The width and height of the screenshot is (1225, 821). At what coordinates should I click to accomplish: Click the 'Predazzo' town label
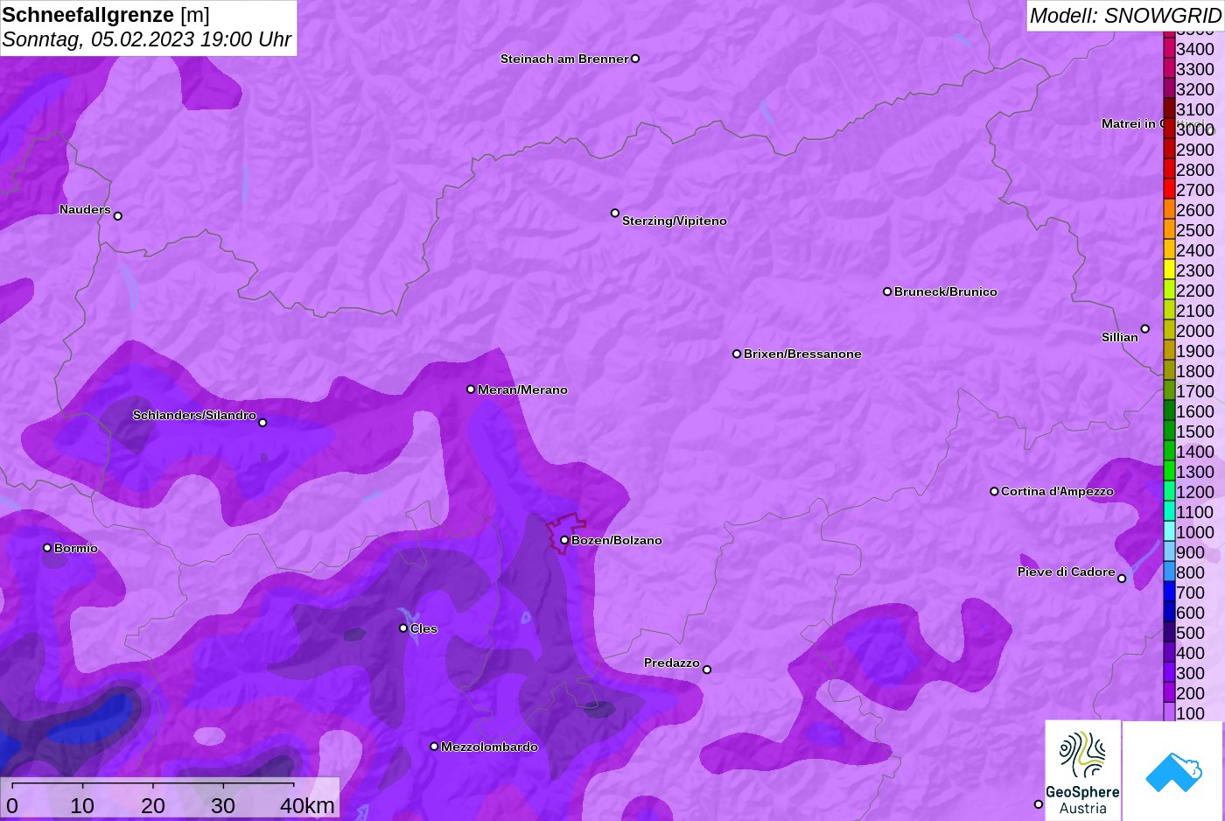tap(672, 663)
